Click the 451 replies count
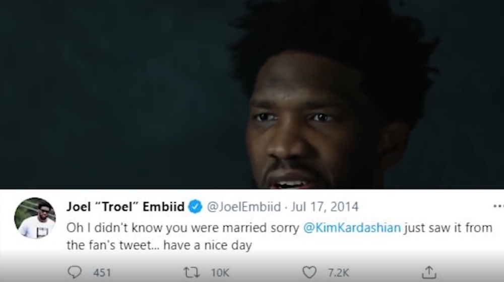 pyautogui.click(x=102, y=273)
